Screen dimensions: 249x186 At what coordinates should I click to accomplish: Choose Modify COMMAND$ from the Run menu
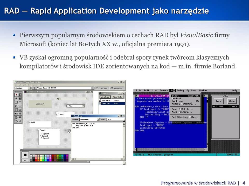pos(185,104)
